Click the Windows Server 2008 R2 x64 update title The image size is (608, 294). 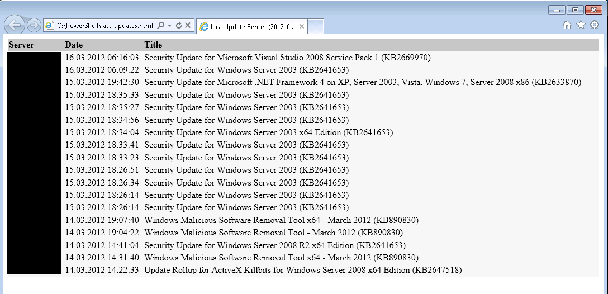275,245
